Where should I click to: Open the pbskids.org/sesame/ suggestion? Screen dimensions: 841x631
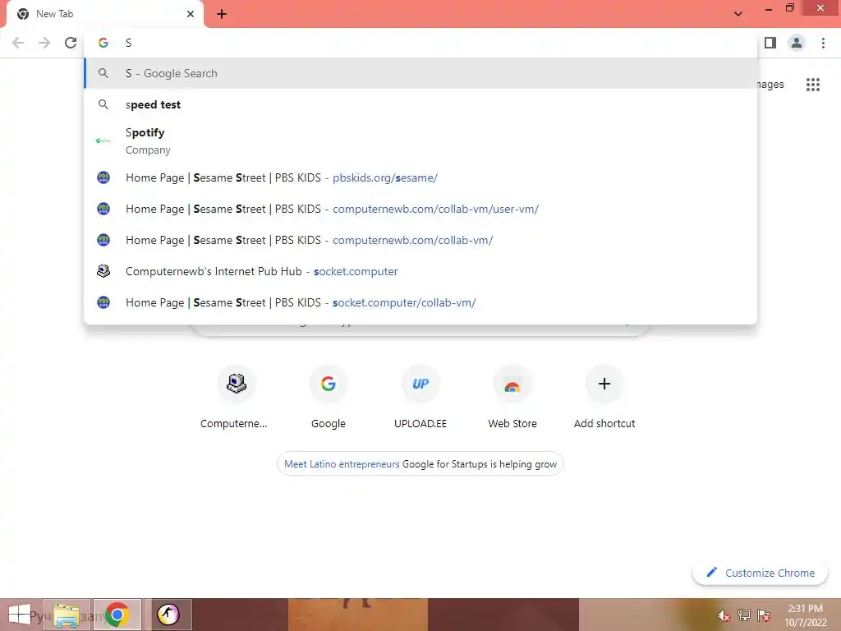coord(420,177)
